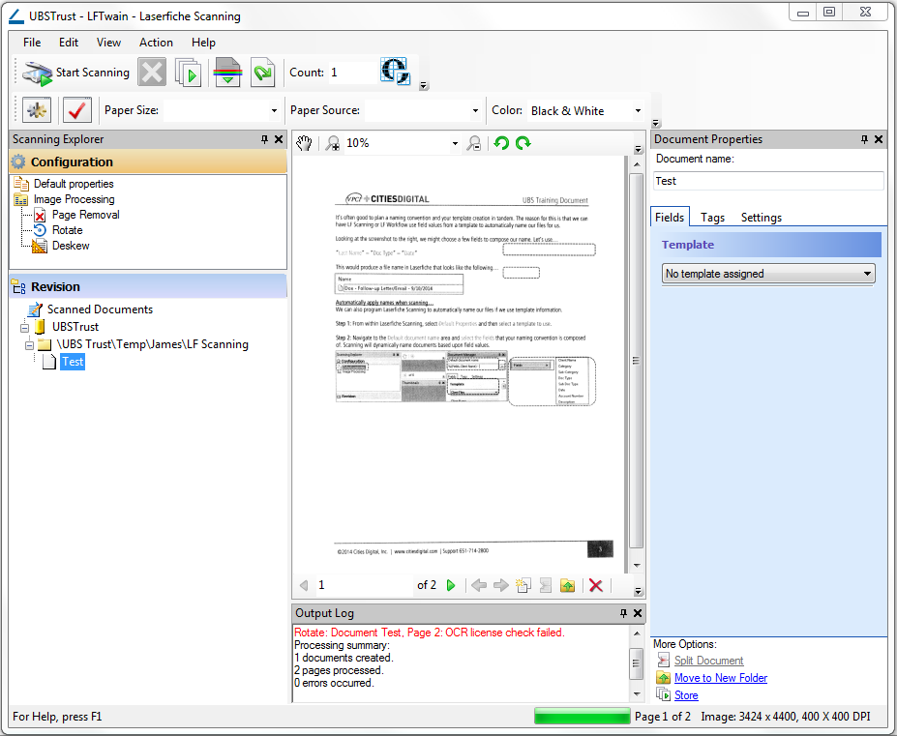Rotate page right with green arrow

click(523, 143)
